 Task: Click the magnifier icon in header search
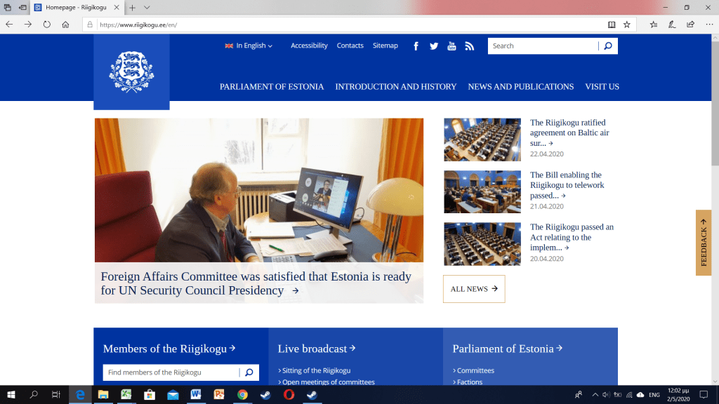pyautogui.click(x=608, y=46)
